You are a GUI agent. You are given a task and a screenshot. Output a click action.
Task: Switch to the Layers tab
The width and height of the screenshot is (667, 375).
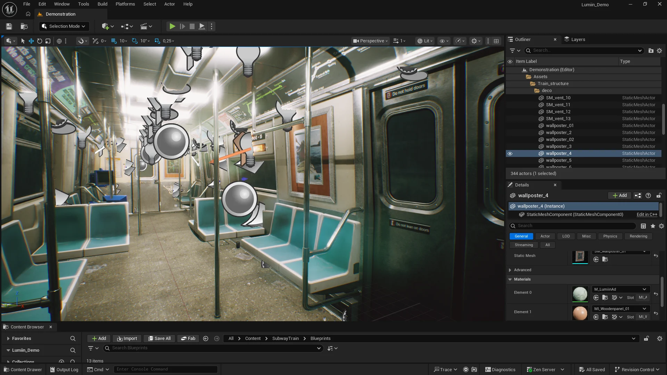[575, 40]
